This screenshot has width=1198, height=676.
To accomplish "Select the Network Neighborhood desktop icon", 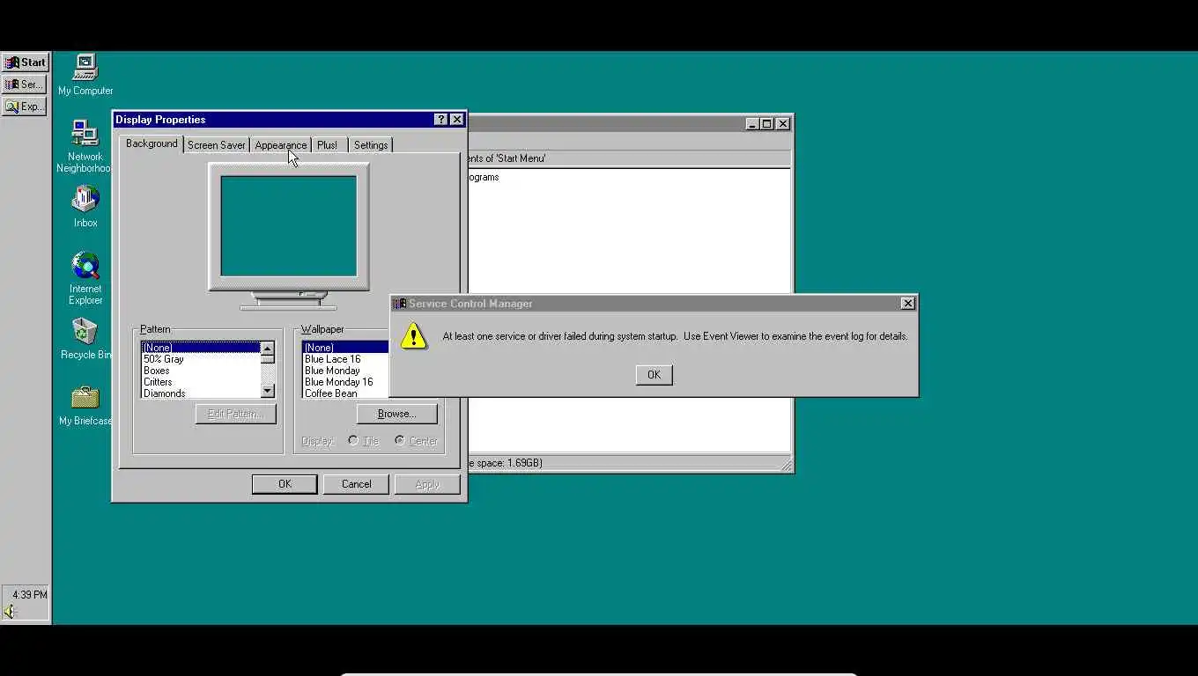I will pyautogui.click(x=85, y=146).
